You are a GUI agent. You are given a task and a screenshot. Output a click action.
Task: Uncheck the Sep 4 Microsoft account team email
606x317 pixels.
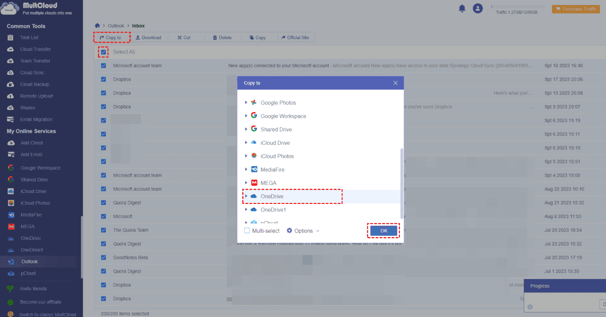click(104, 175)
